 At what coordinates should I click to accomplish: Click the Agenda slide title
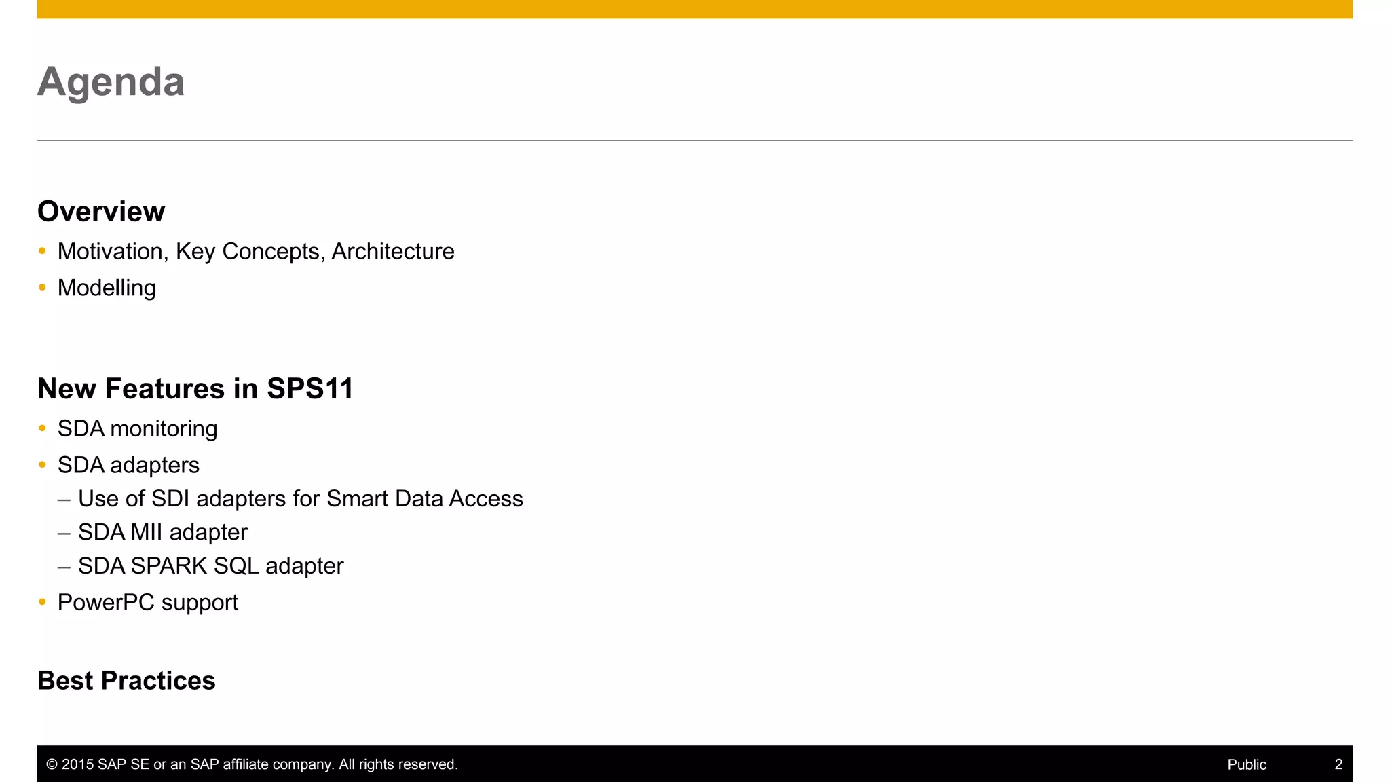point(111,83)
